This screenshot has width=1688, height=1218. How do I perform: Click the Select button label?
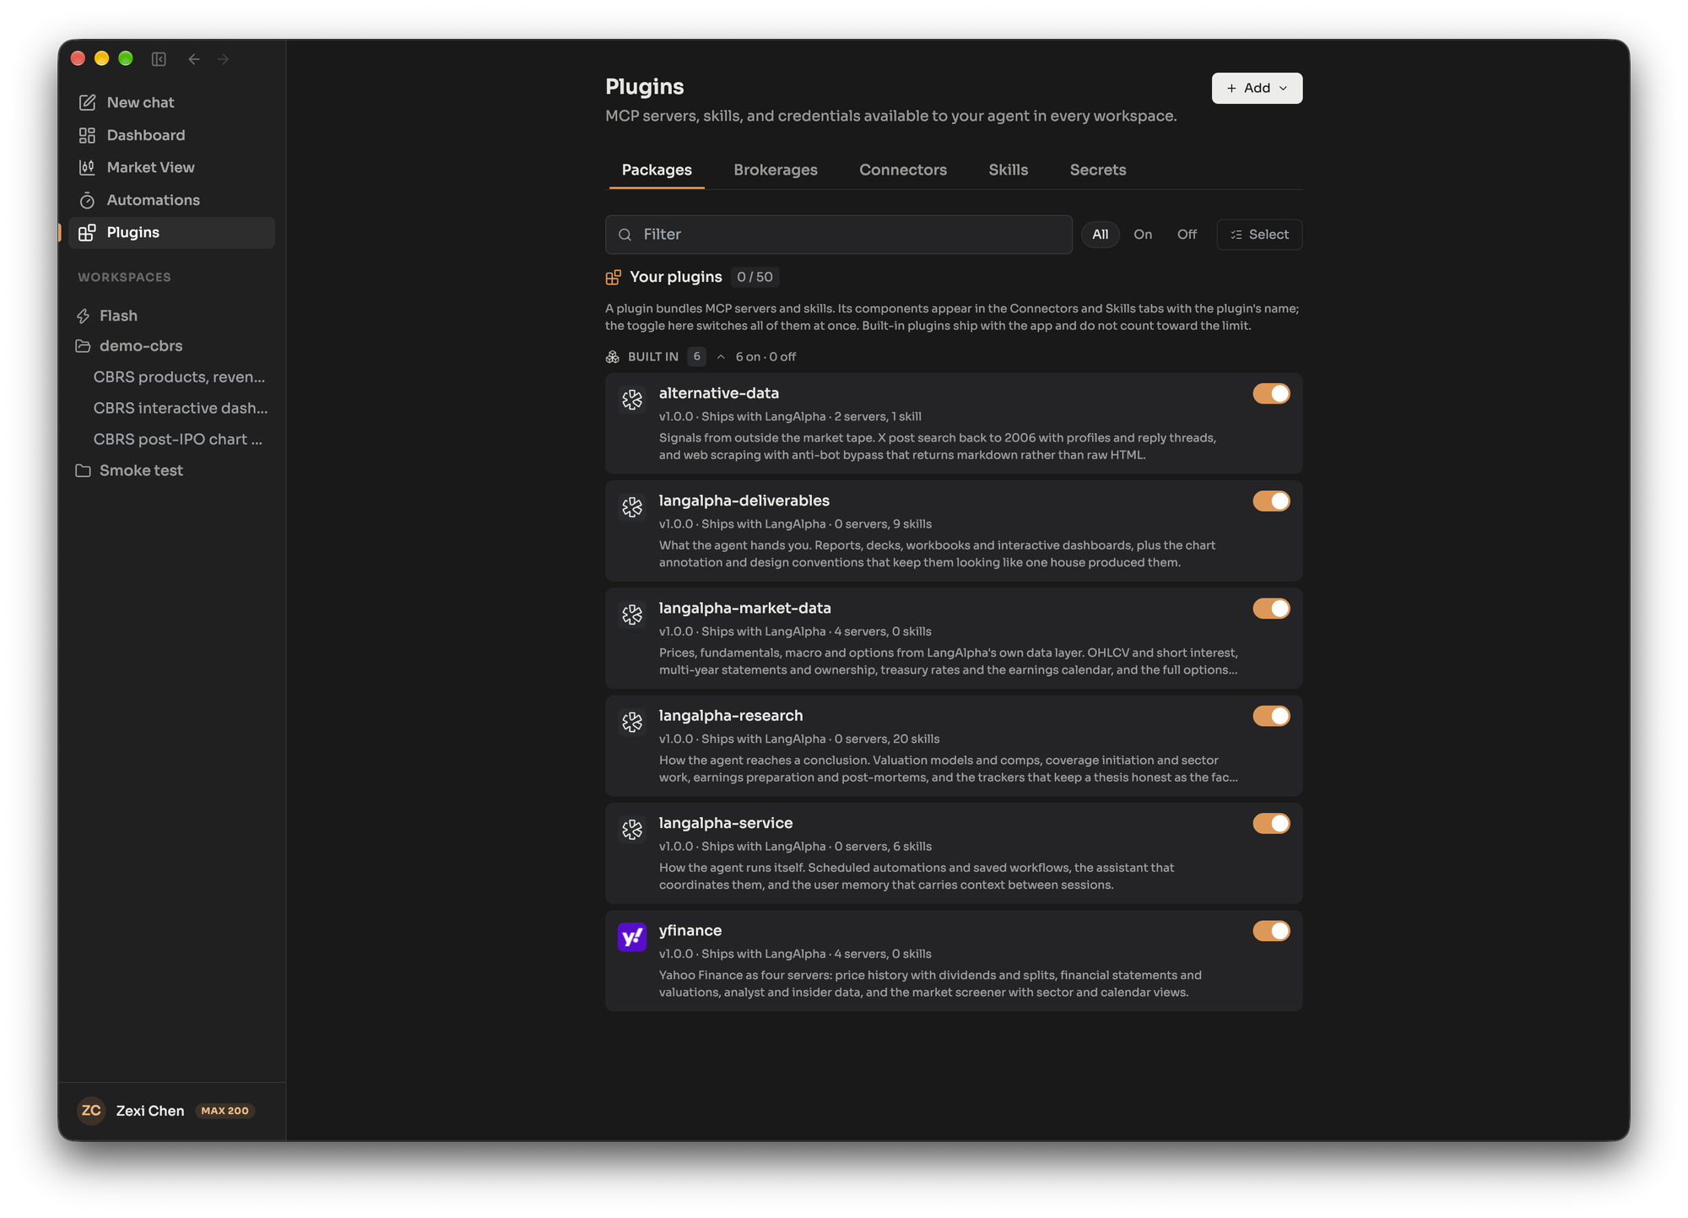(x=1269, y=235)
